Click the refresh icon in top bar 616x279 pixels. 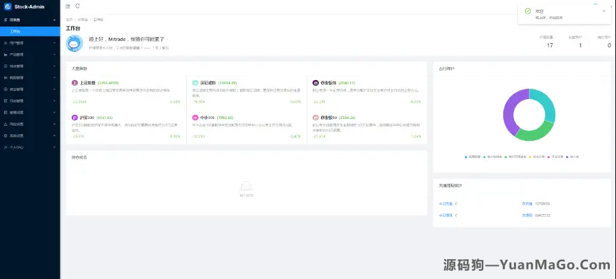pos(77,6)
